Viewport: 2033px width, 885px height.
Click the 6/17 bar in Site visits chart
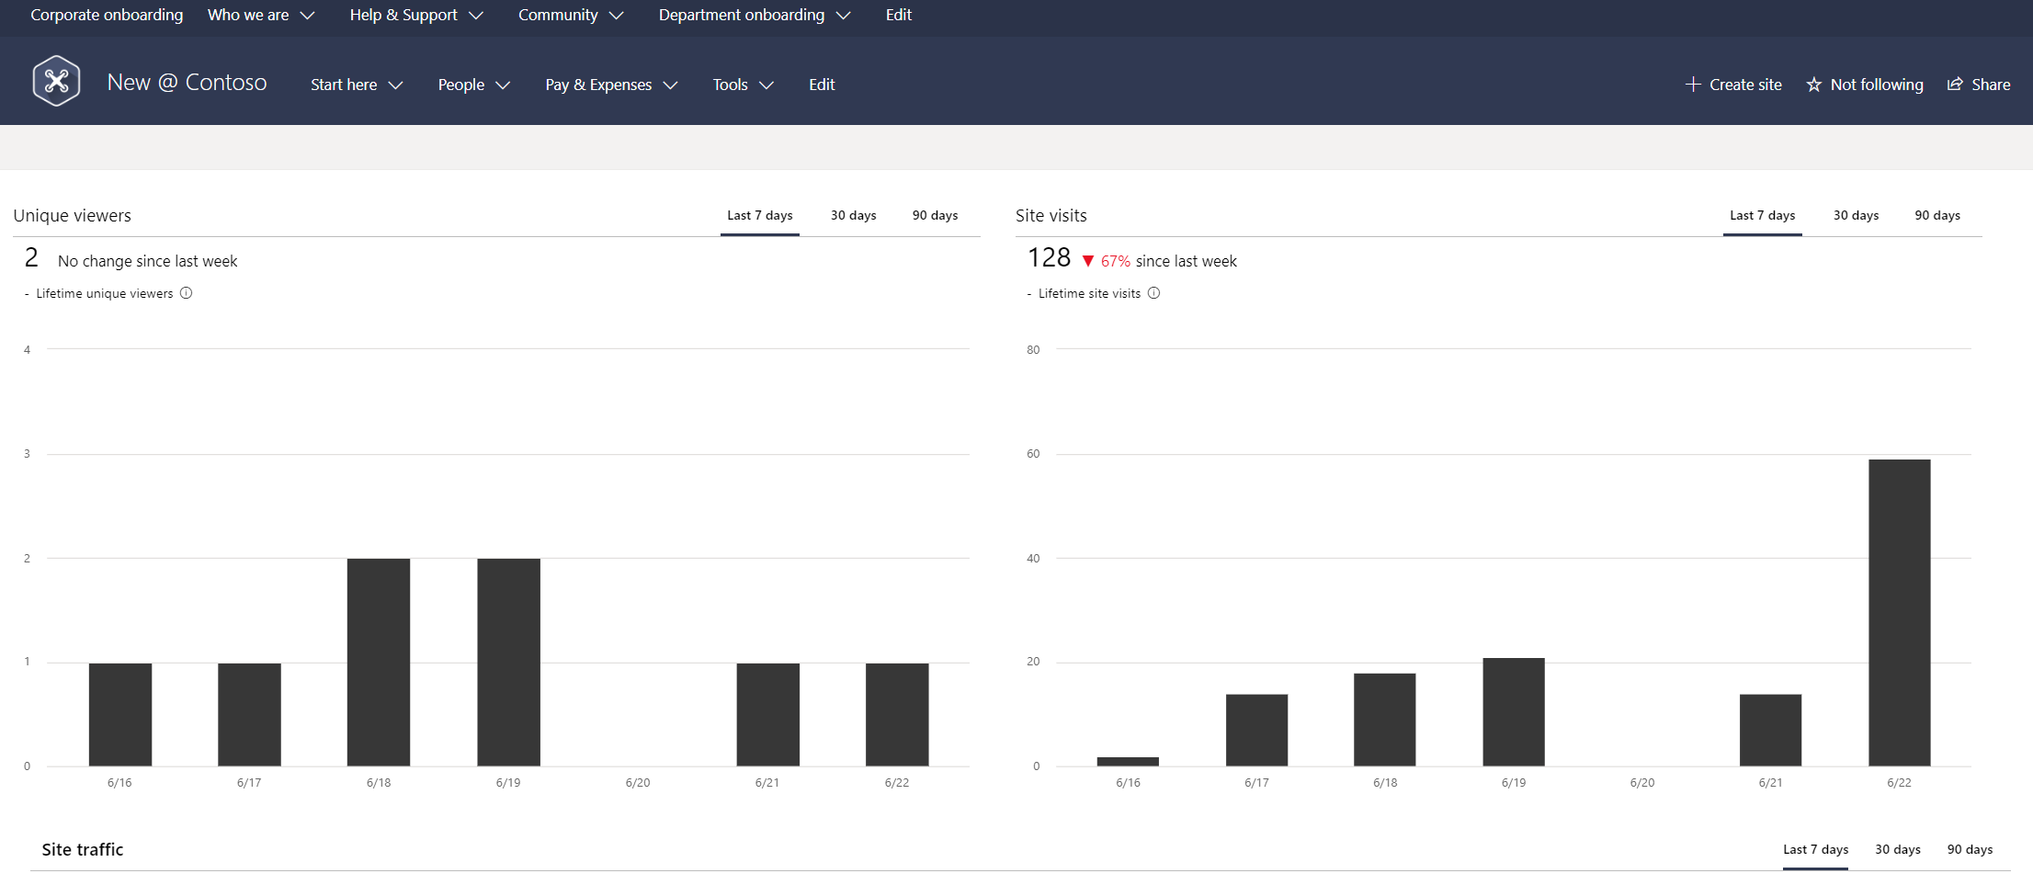click(x=1256, y=730)
